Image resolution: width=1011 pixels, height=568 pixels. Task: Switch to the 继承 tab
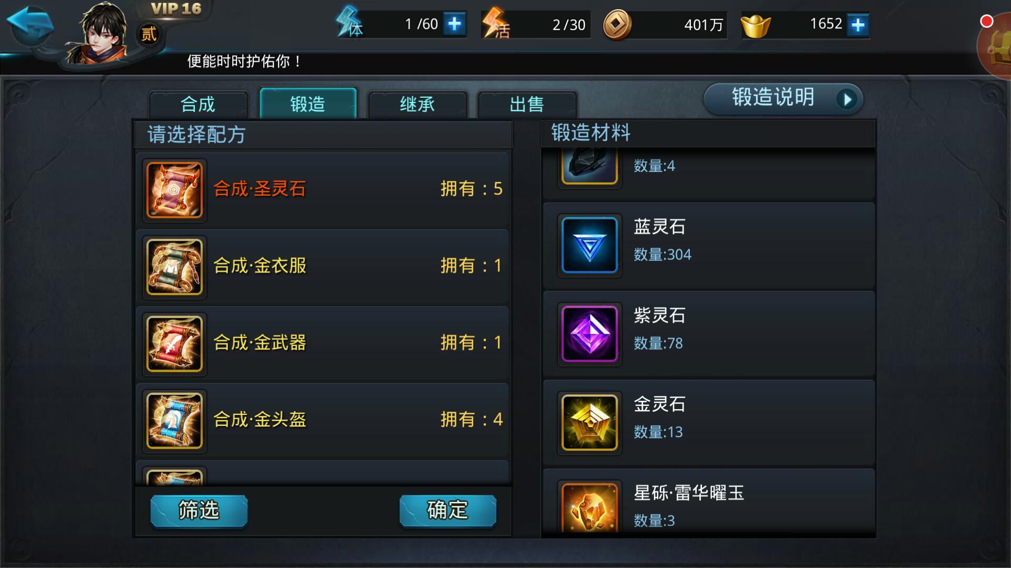[x=418, y=104]
